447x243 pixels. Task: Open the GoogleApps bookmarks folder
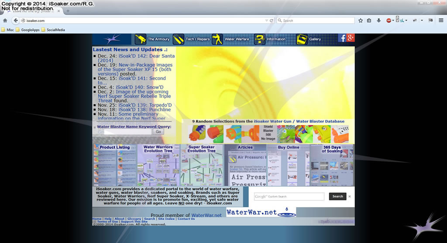pyautogui.click(x=28, y=30)
